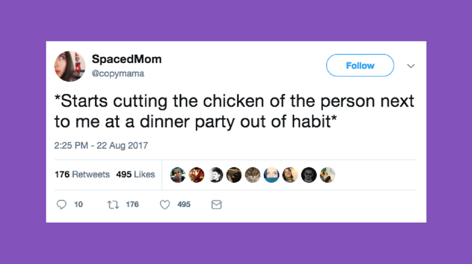The image size is (472, 264).
Task: Expand more actions beside the Follow button
Action: pos(411,66)
